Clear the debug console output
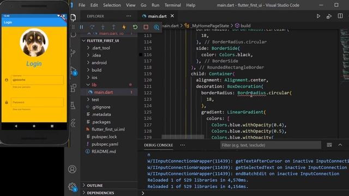This screenshot has height=196, width=349. coord(329,145)
